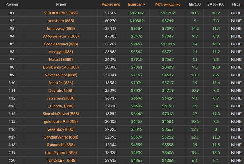Open _TonyStark_ (888) player link
Screen dimensions: 244x164
pos(61,160)
